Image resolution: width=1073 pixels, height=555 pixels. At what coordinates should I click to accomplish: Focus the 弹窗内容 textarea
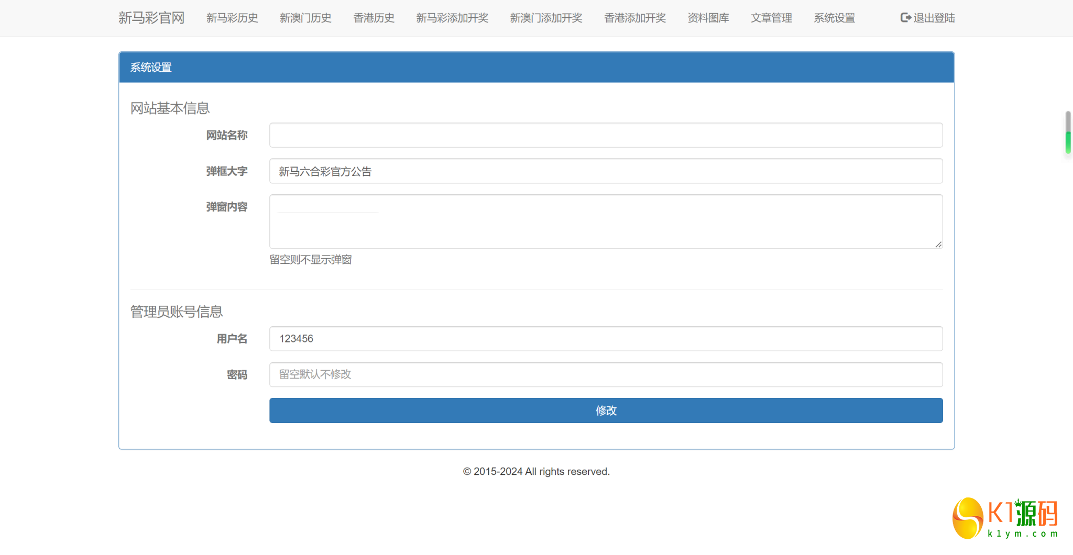(606, 221)
